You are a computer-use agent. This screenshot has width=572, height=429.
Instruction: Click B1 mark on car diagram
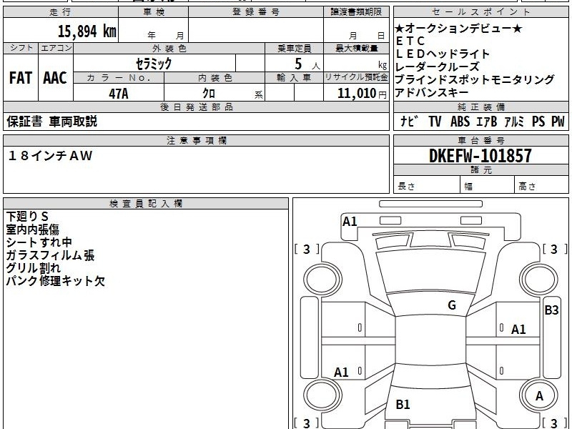pos(403,404)
